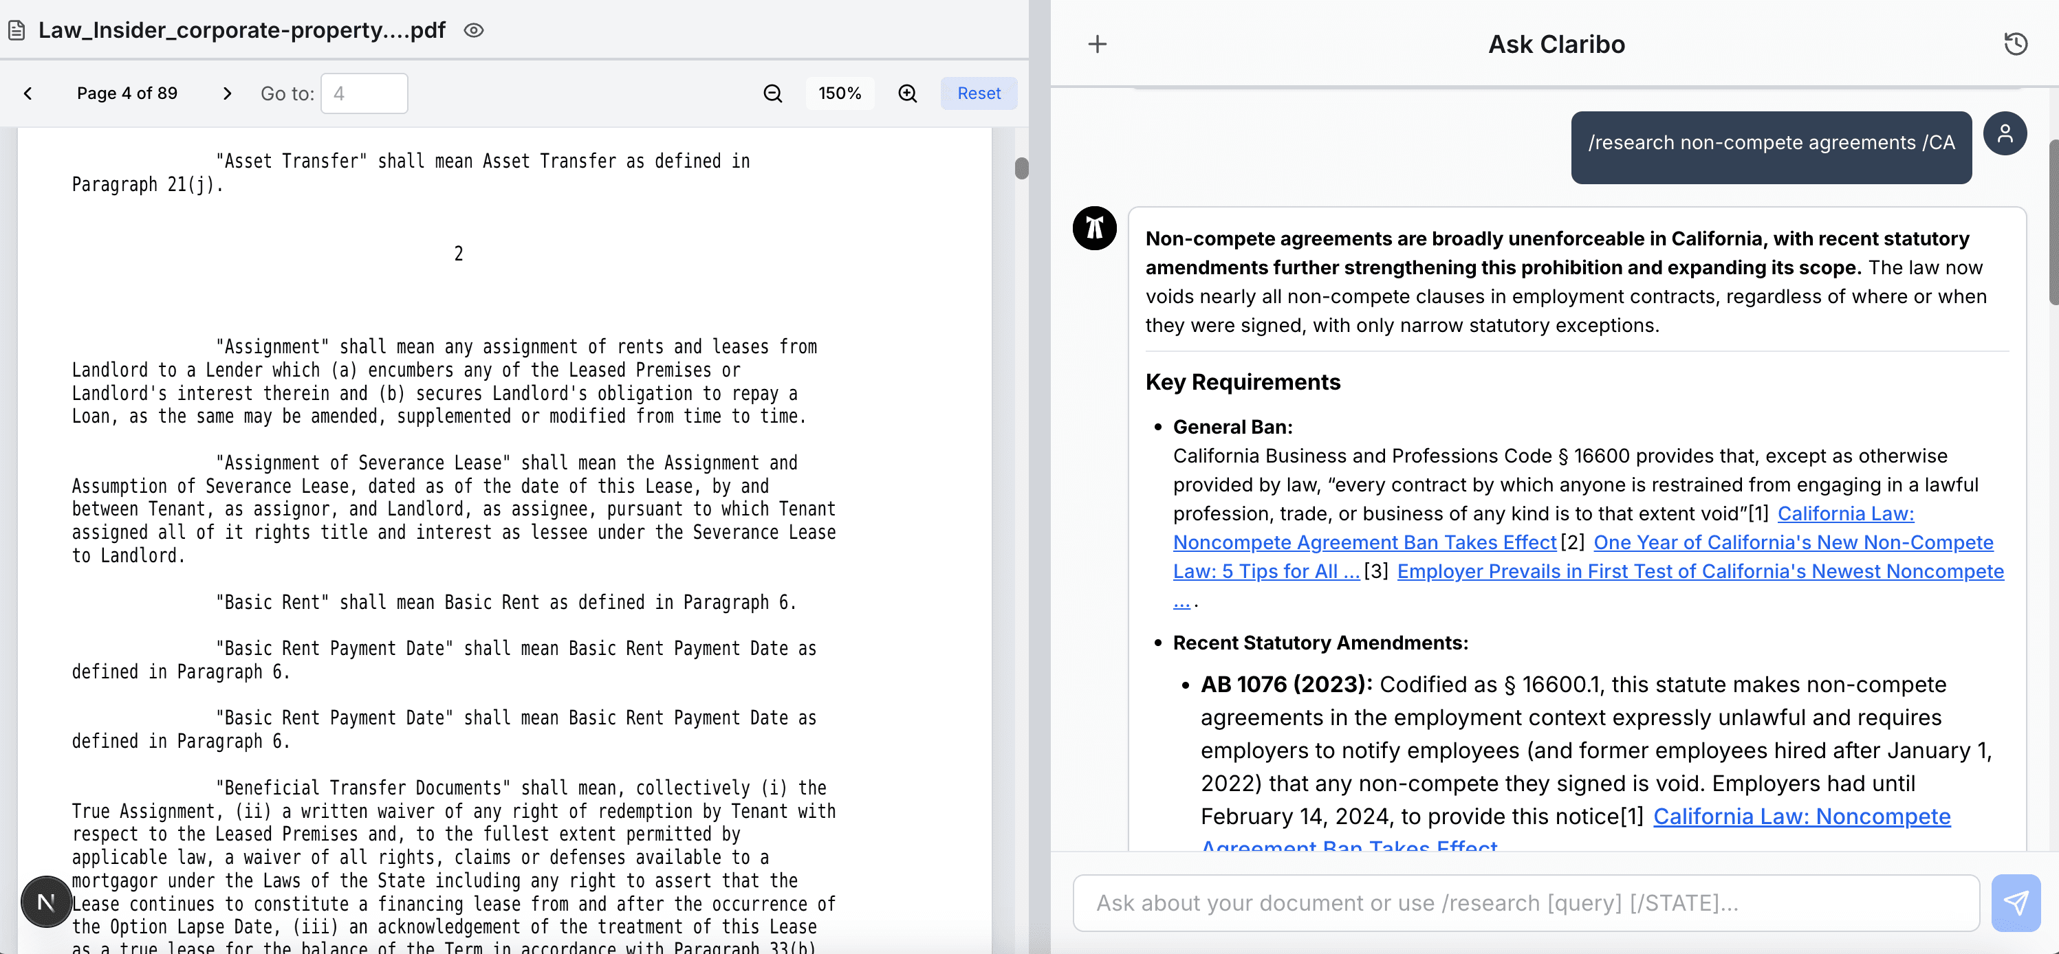Click the 150% zoom percentage display
The image size is (2059, 954).
[839, 93]
